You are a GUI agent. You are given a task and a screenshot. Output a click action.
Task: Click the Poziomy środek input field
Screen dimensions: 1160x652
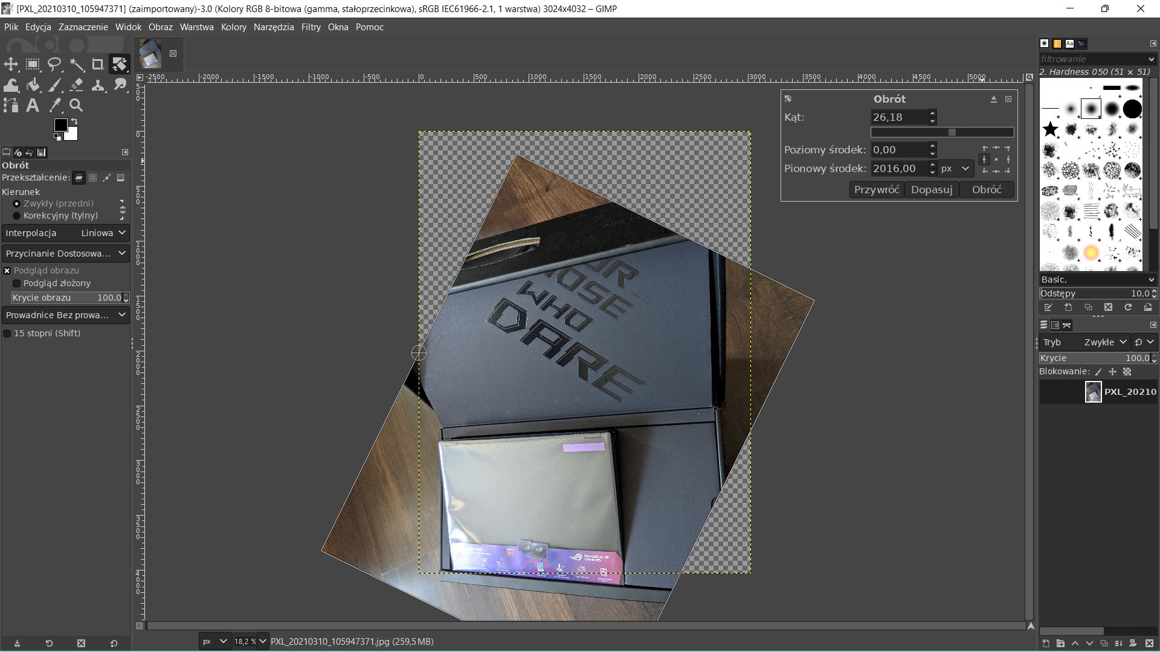899,150
